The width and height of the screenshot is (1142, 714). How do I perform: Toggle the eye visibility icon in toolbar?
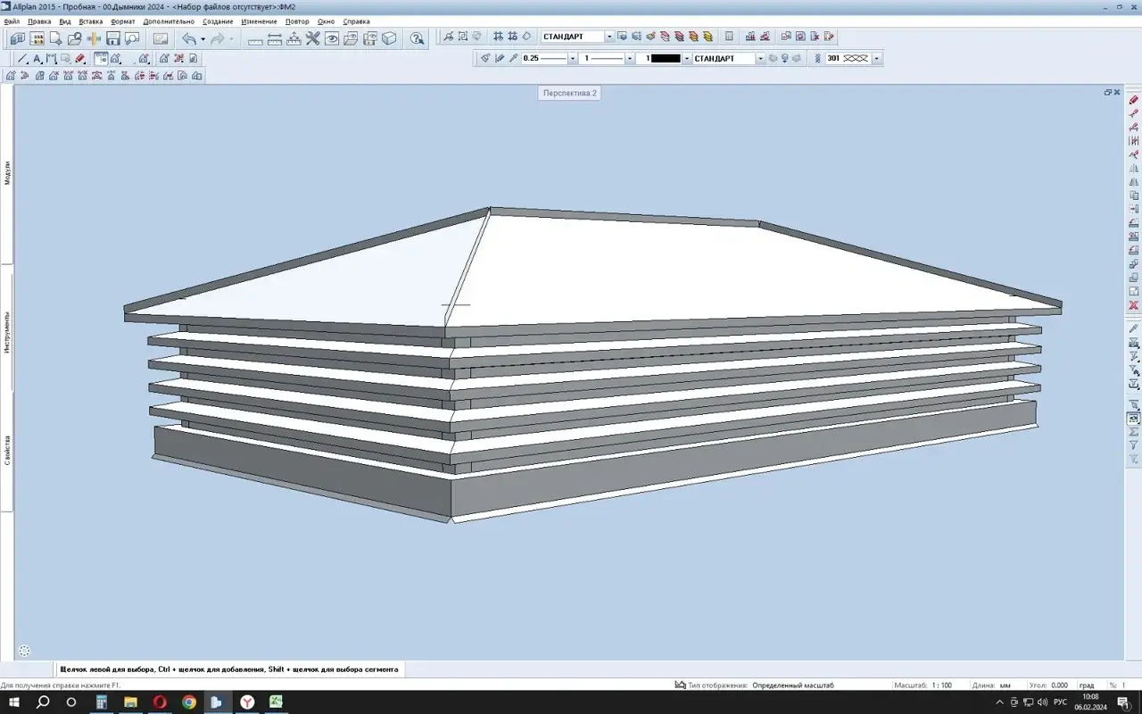pos(331,38)
